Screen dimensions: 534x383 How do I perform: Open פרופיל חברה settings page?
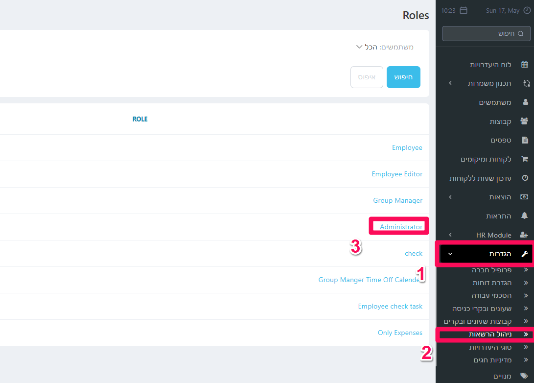pos(491,270)
